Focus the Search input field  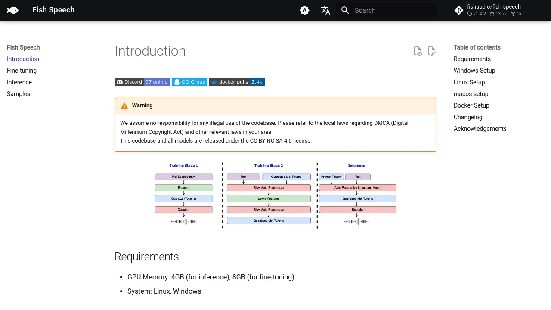coord(386,10)
